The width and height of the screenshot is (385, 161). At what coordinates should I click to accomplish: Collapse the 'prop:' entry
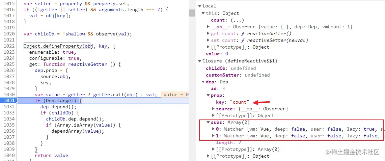coord(208,96)
